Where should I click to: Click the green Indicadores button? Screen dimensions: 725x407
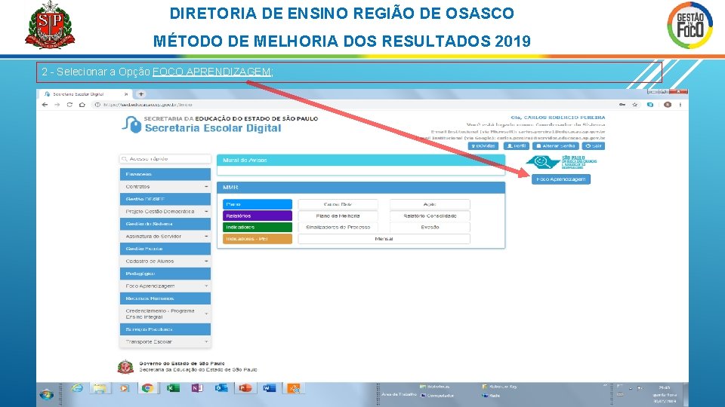pos(258,228)
